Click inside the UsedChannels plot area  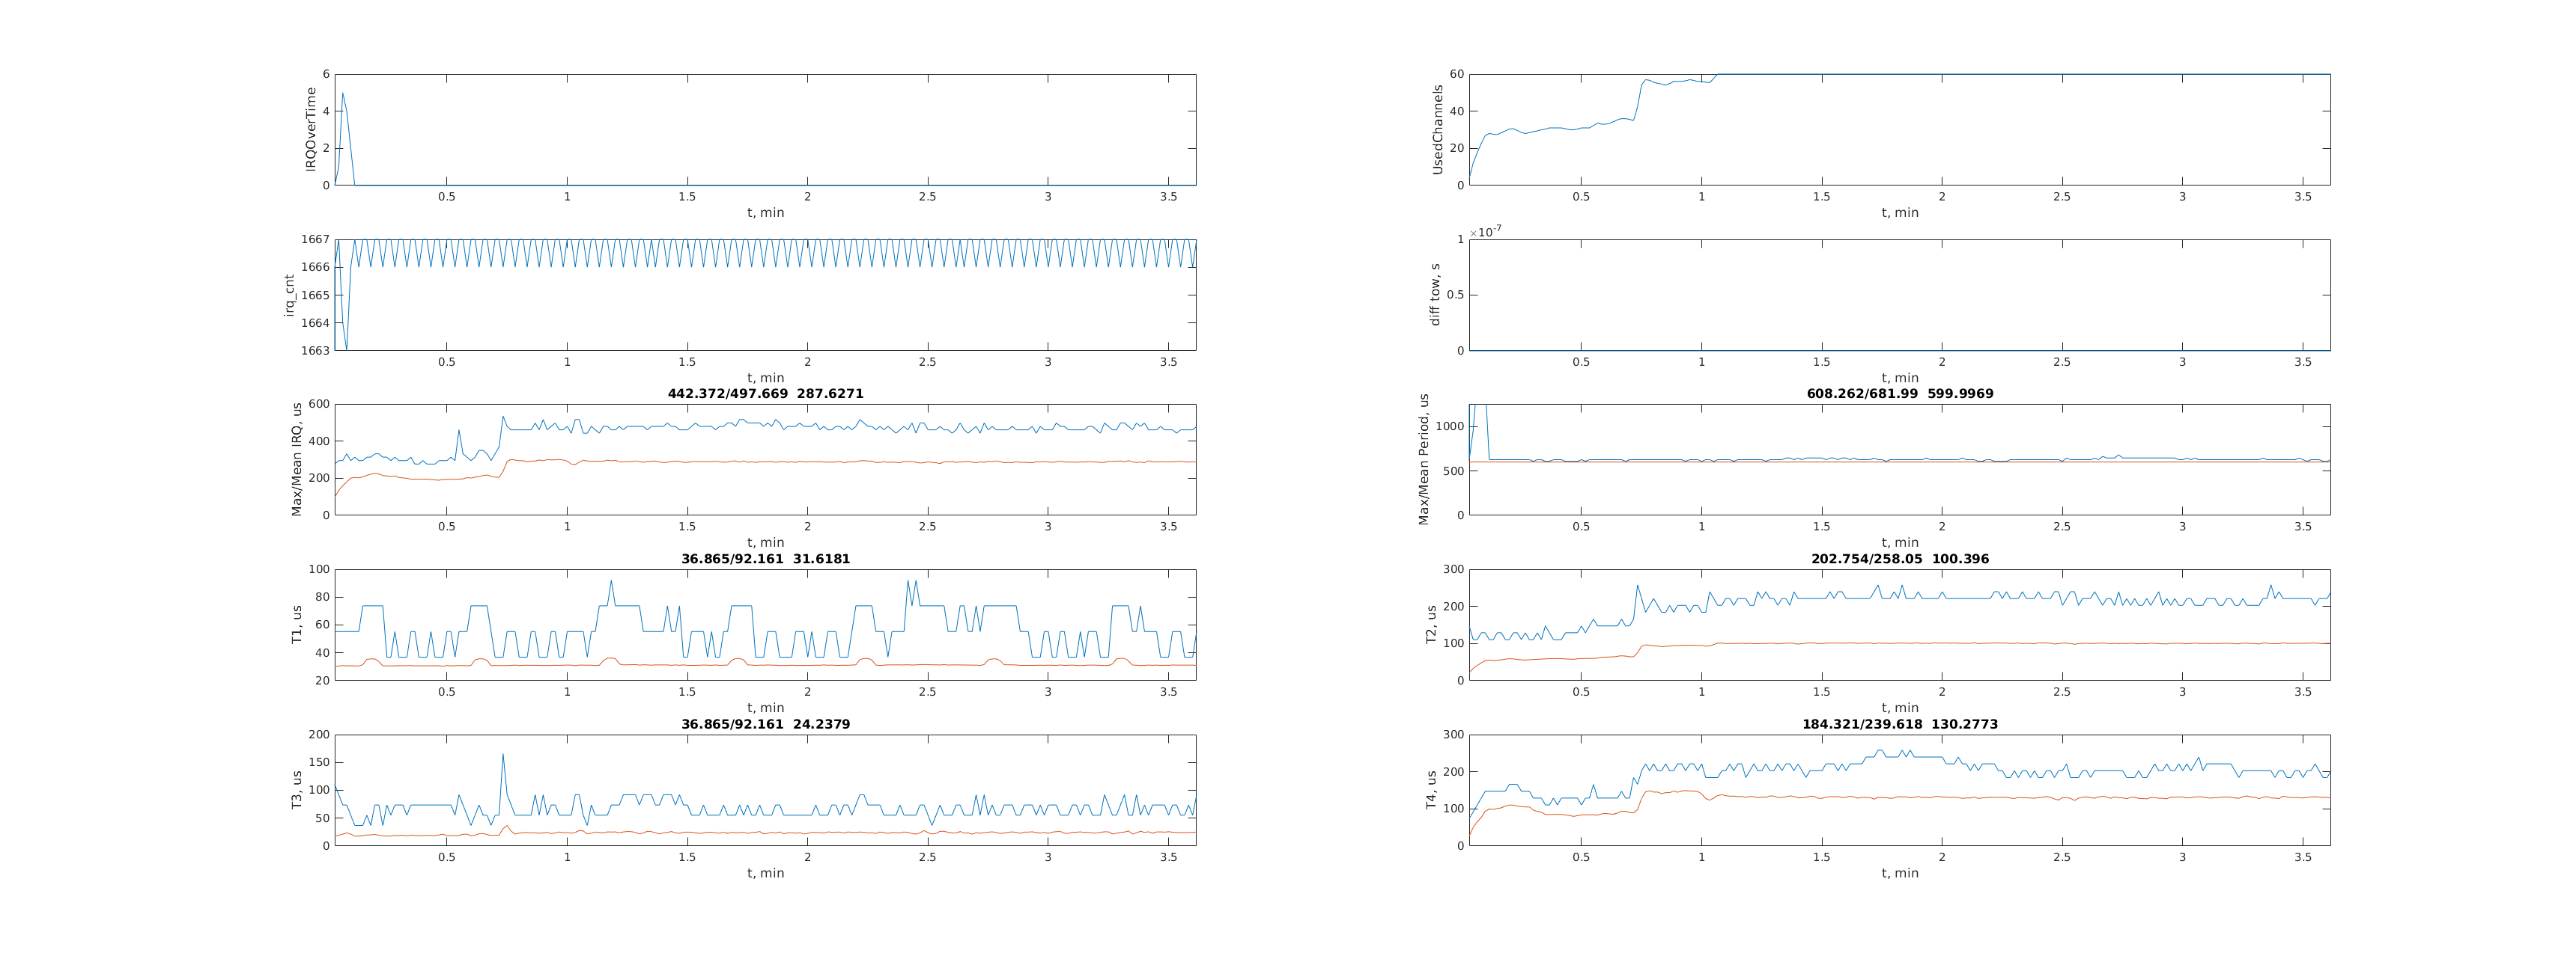click(x=1900, y=129)
